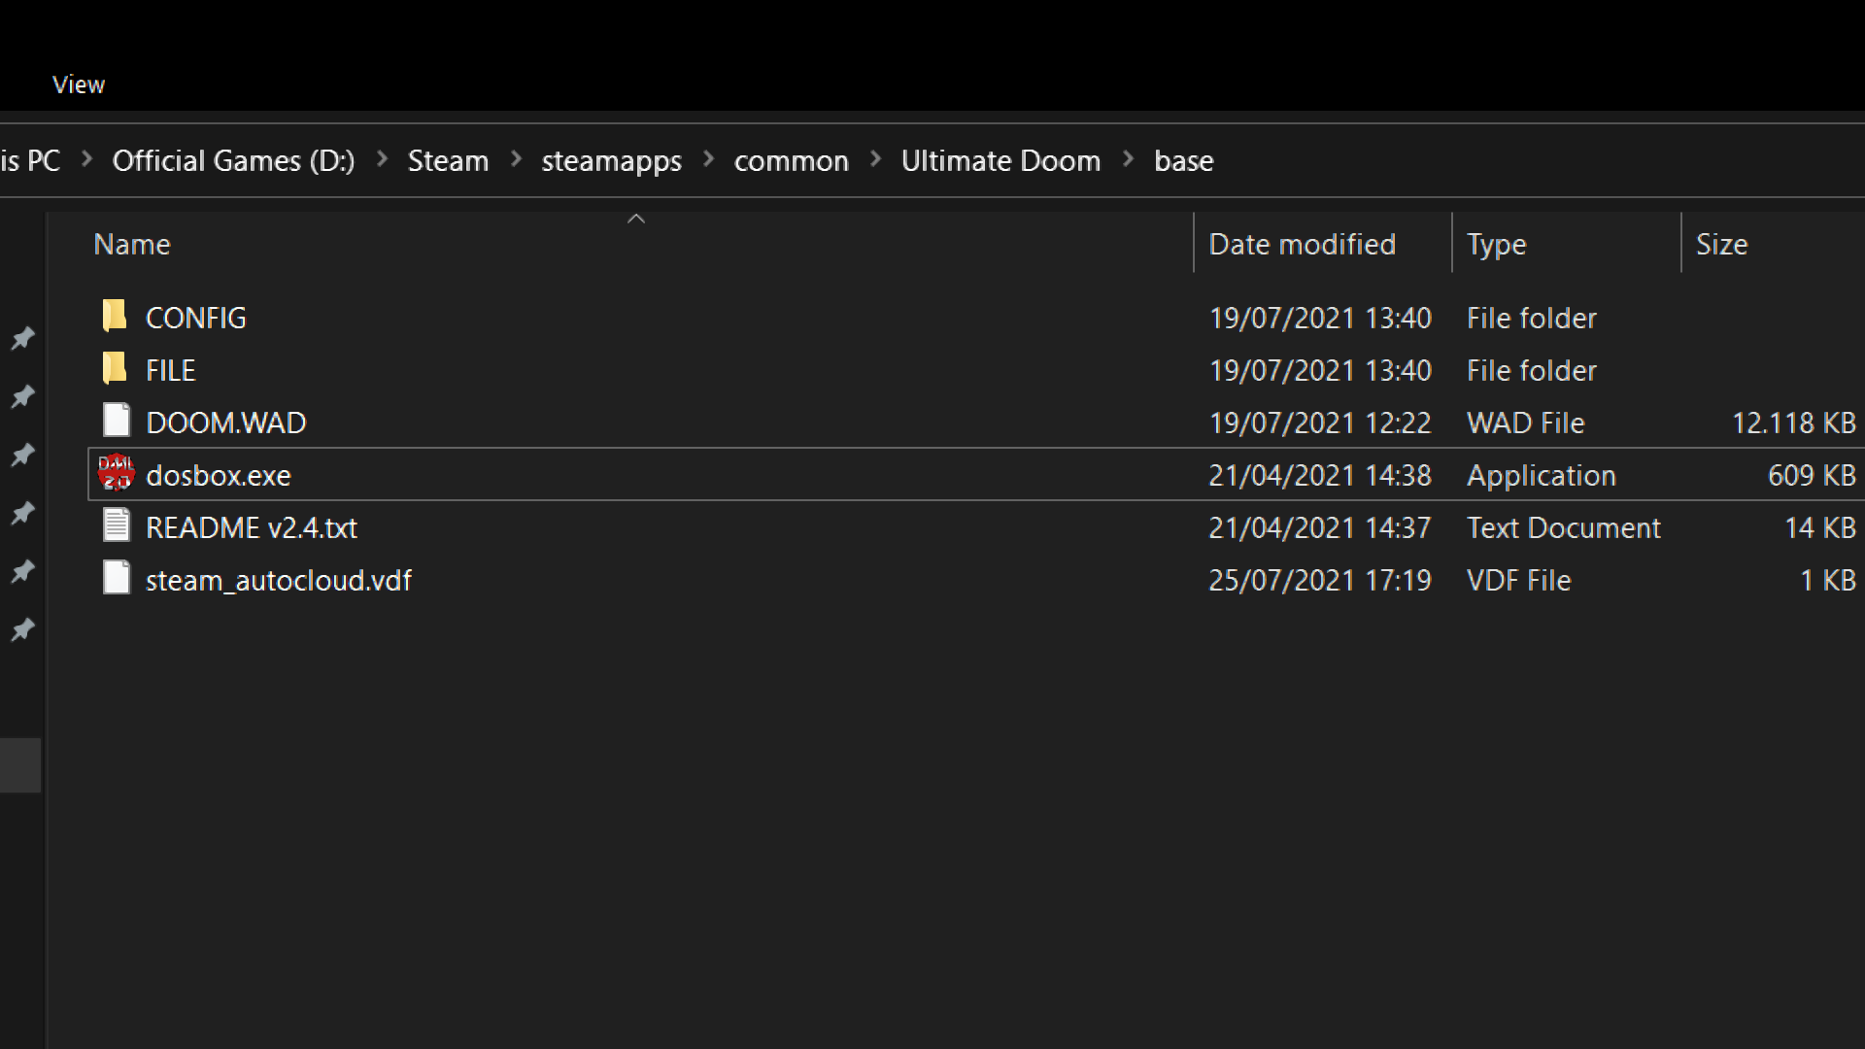Go to Official Games (D:) breadcrumb

point(233,160)
